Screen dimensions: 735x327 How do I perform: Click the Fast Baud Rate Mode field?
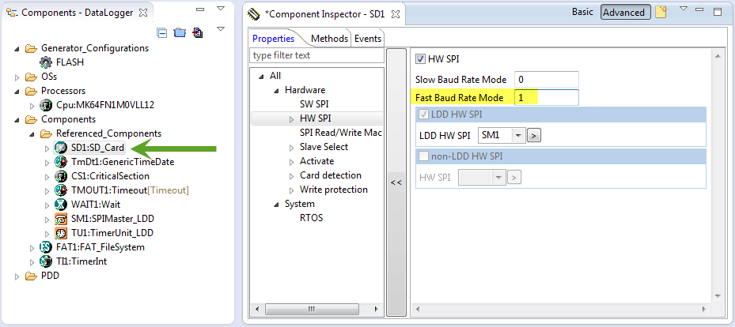point(546,97)
